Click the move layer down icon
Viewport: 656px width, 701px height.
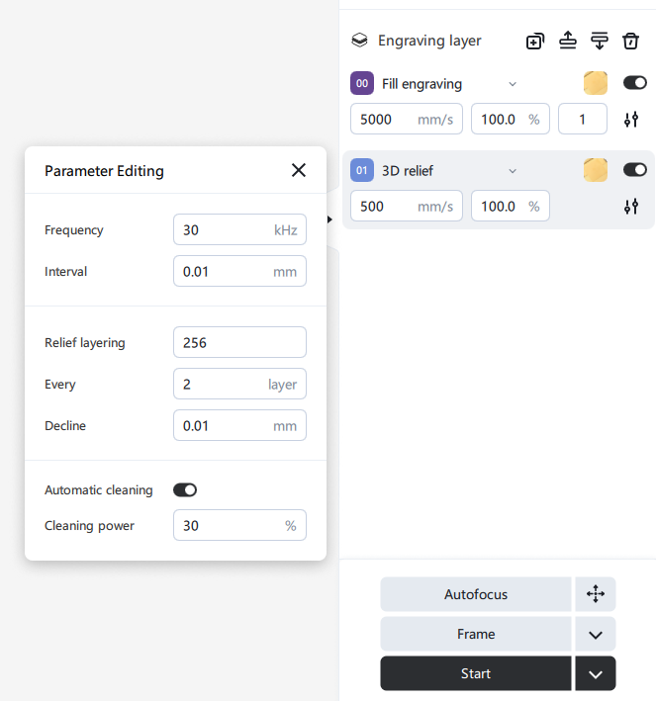coord(599,41)
